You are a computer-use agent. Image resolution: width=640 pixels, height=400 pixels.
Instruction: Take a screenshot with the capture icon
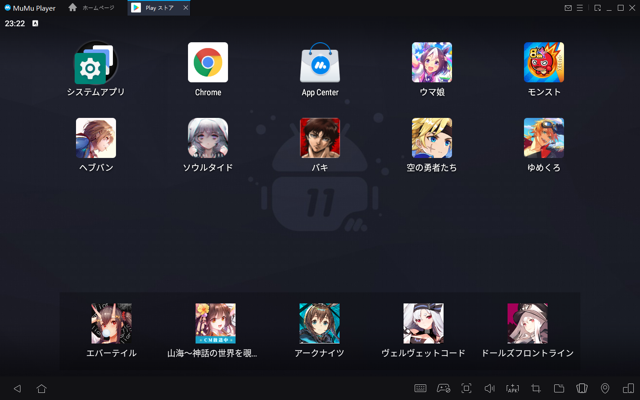[466, 388]
